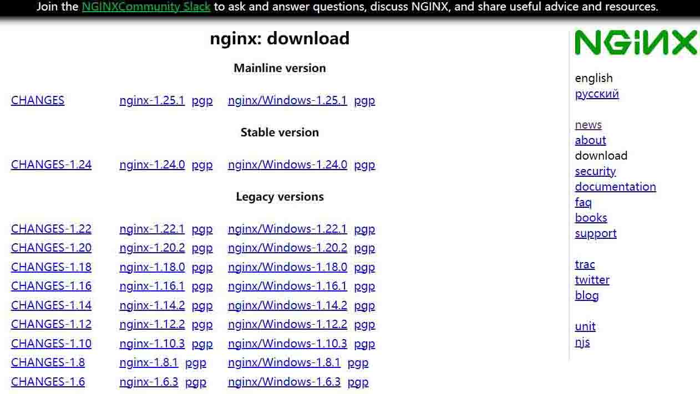Switch language to русский

596,94
